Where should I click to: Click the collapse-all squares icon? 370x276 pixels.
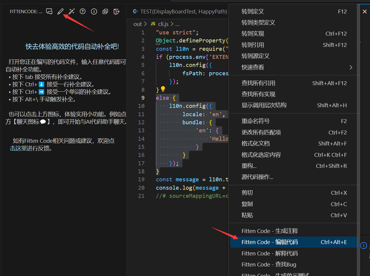pyautogui.click(x=105, y=12)
